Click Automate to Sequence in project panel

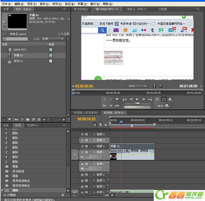tap(16, 119)
